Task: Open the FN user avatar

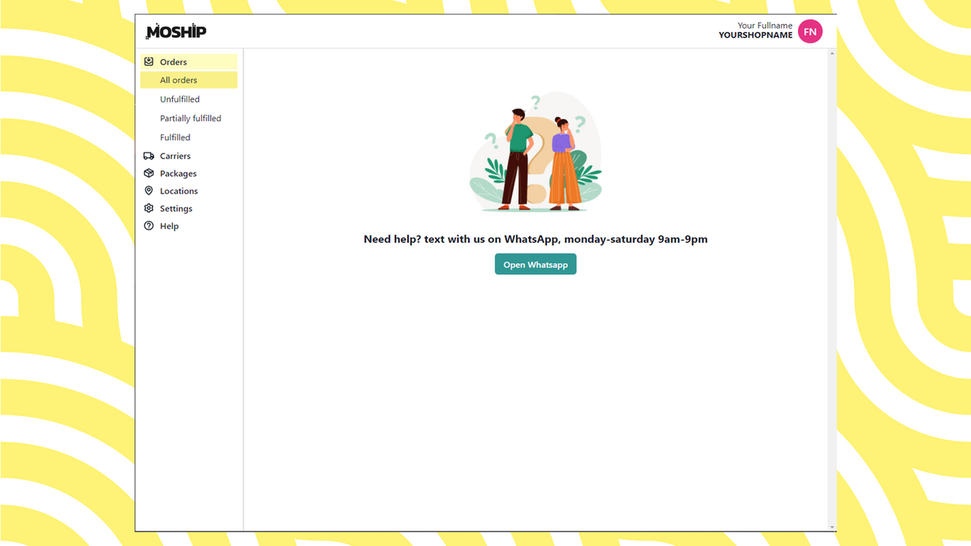Action: [810, 31]
